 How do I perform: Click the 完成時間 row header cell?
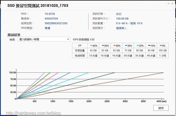coord(80,56)
